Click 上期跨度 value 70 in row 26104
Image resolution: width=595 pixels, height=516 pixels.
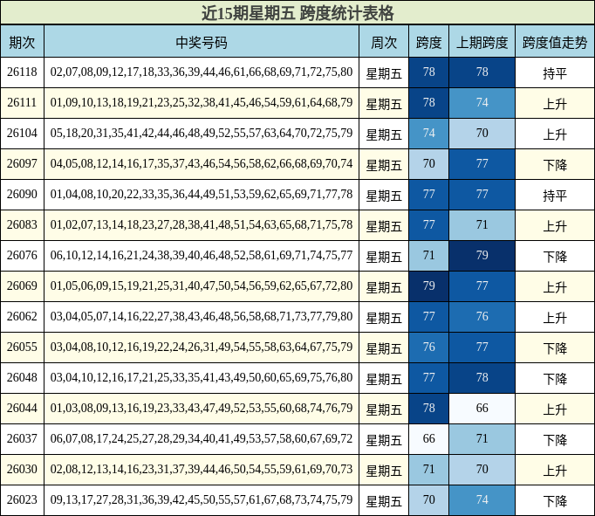[482, 133]
